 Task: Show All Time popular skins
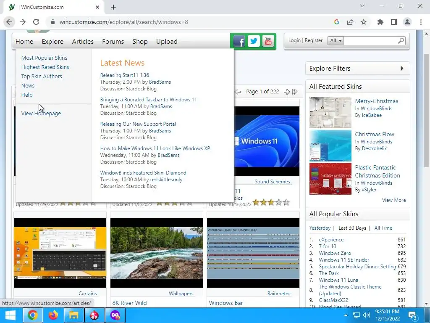(383, 228)
